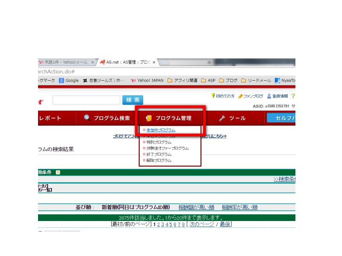Click the ASID account text
Viewport: 342px width, 256px height.
point(271,106)
